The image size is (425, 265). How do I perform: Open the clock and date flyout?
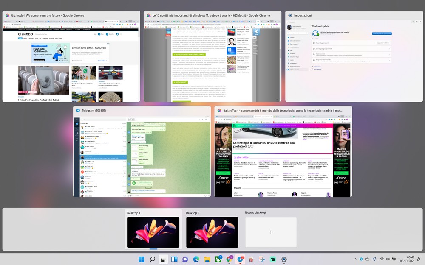pos(410,259)
